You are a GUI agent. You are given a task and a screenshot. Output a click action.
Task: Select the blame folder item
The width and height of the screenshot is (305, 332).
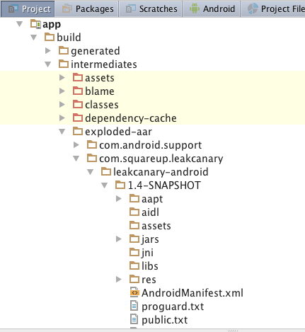pos(93,91)
